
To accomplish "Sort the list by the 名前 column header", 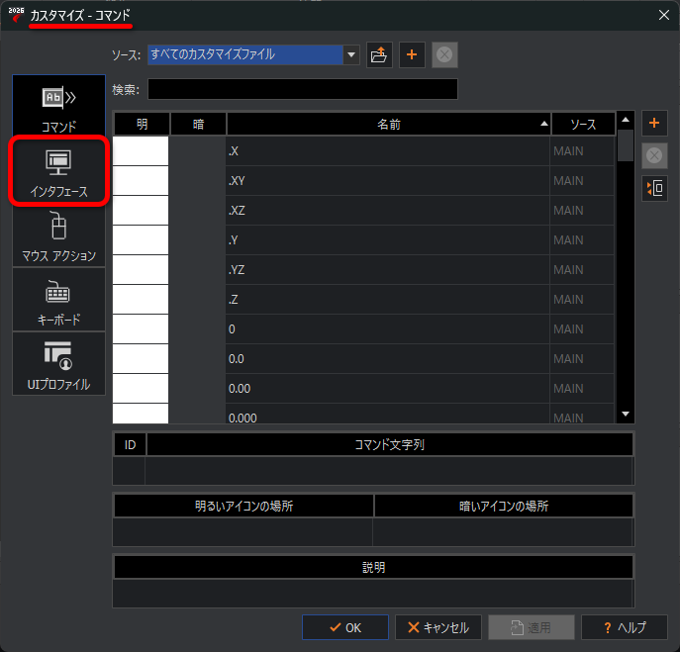I will click(x=388, y=124).
